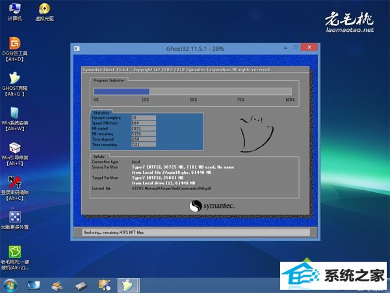Close the Ghost32 window
The width and height of the screenshot is (390, 293).
(309, 47)
